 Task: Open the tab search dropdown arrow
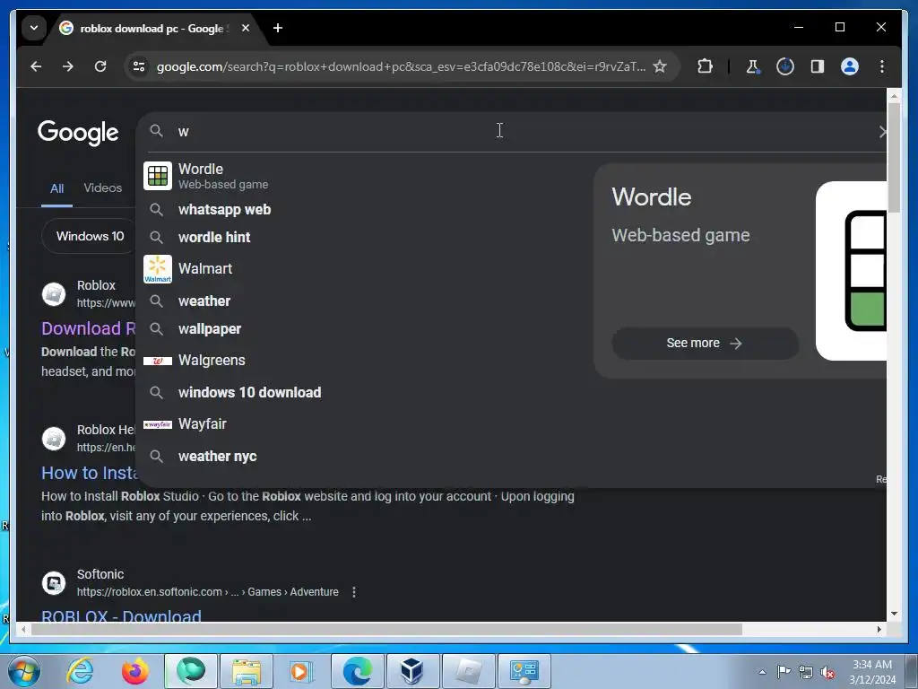(34, 28)
